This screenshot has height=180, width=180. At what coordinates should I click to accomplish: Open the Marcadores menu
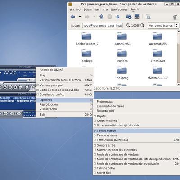pyautogui.click(x=119, y=9)
